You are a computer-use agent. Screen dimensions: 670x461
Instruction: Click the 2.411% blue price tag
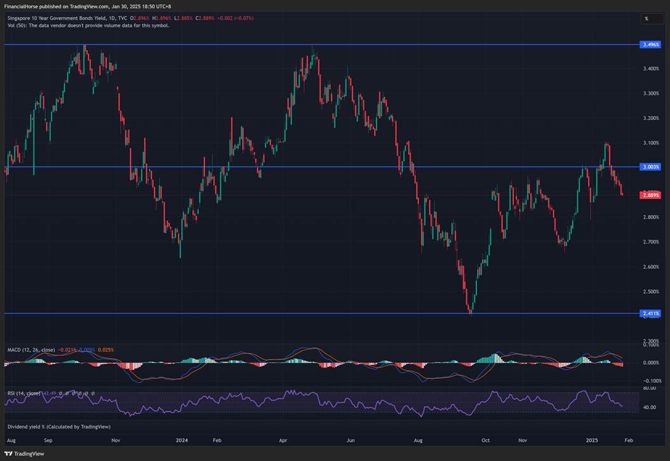point(650,313)
